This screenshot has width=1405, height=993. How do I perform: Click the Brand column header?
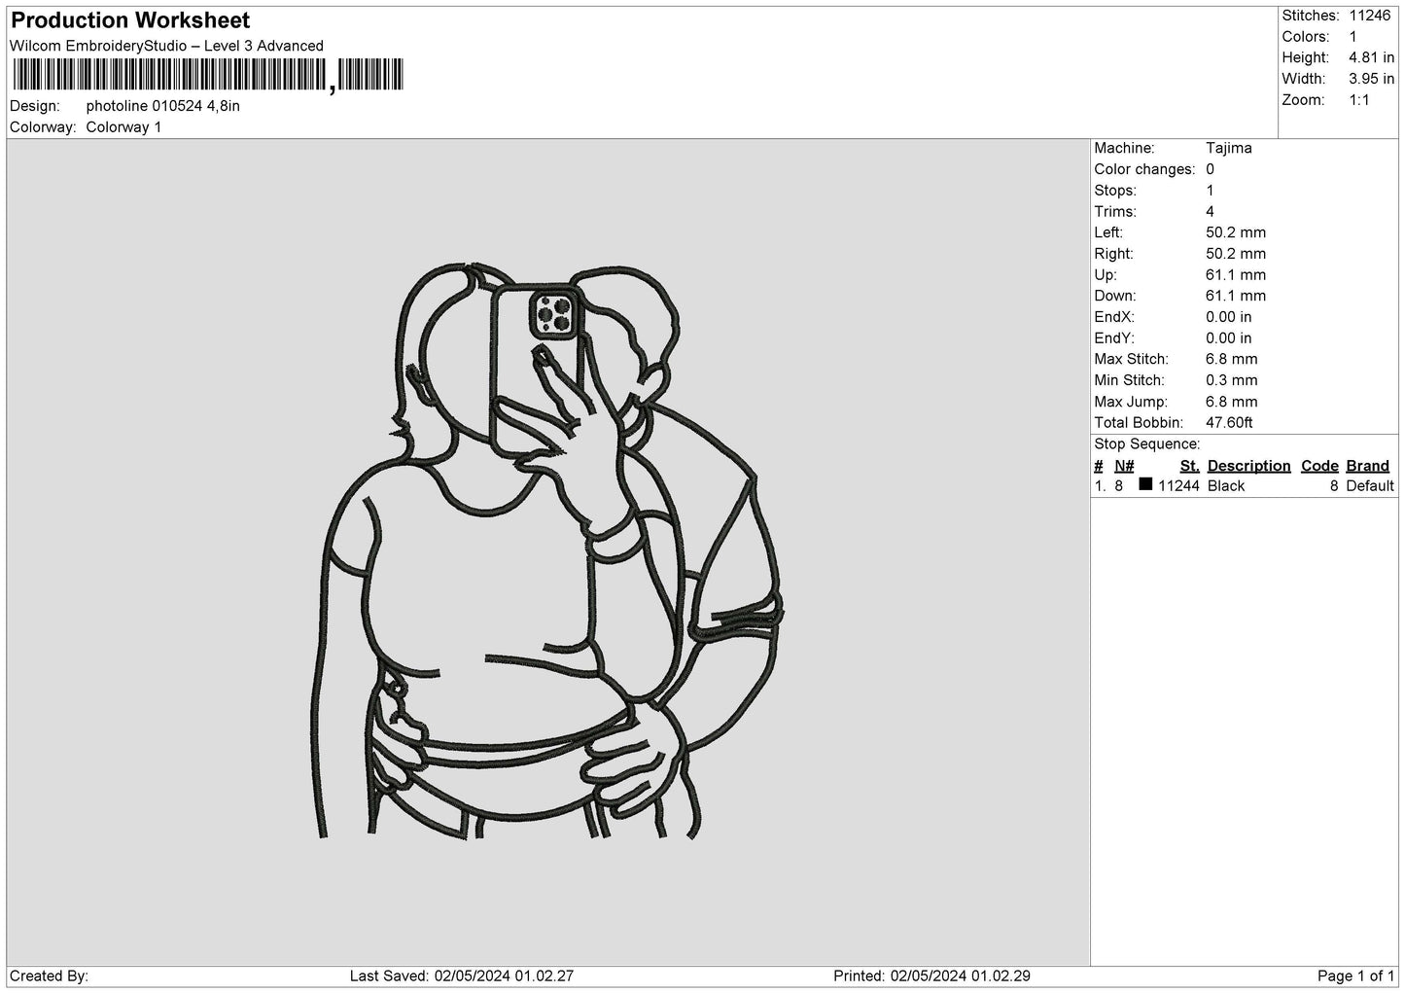click(x=1368, y=466)
